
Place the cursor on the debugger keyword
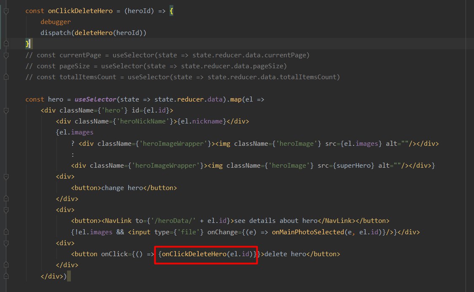[x=56, y=22]
